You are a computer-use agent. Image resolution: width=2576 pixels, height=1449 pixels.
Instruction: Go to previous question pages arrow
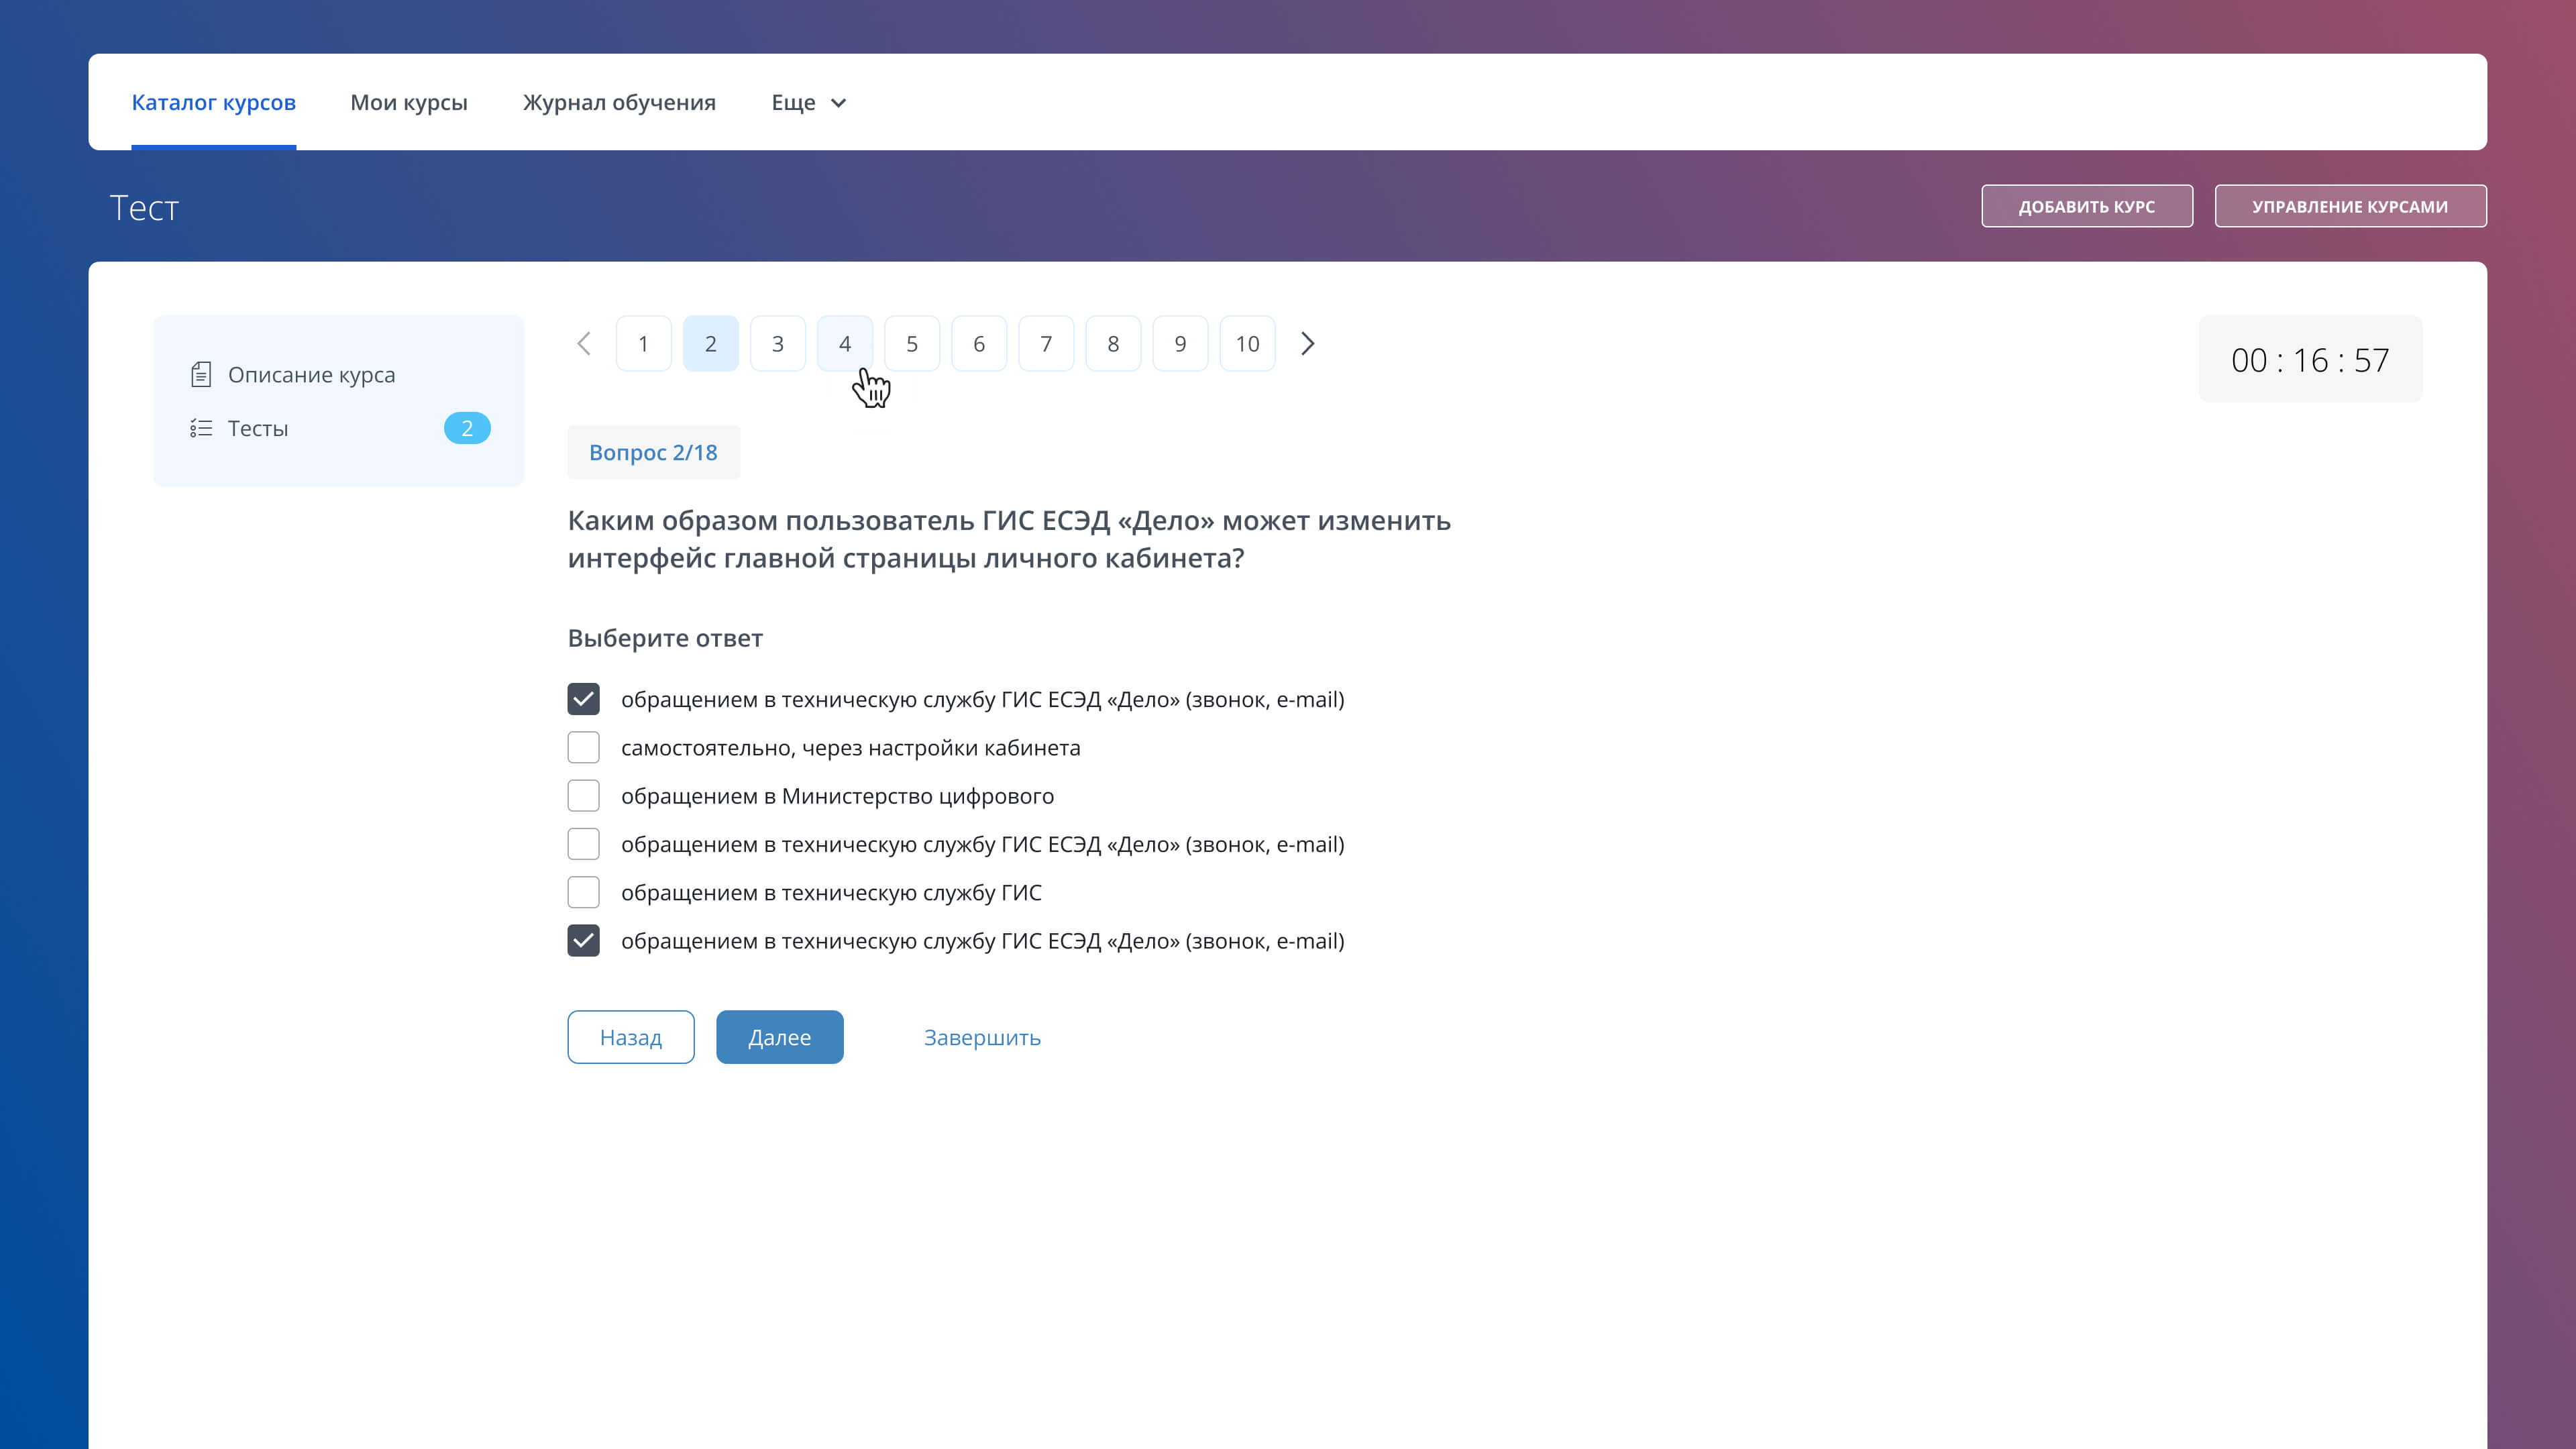[584, 344]
